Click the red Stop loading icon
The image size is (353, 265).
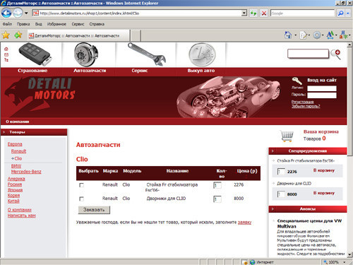click(x=264, y=13)
